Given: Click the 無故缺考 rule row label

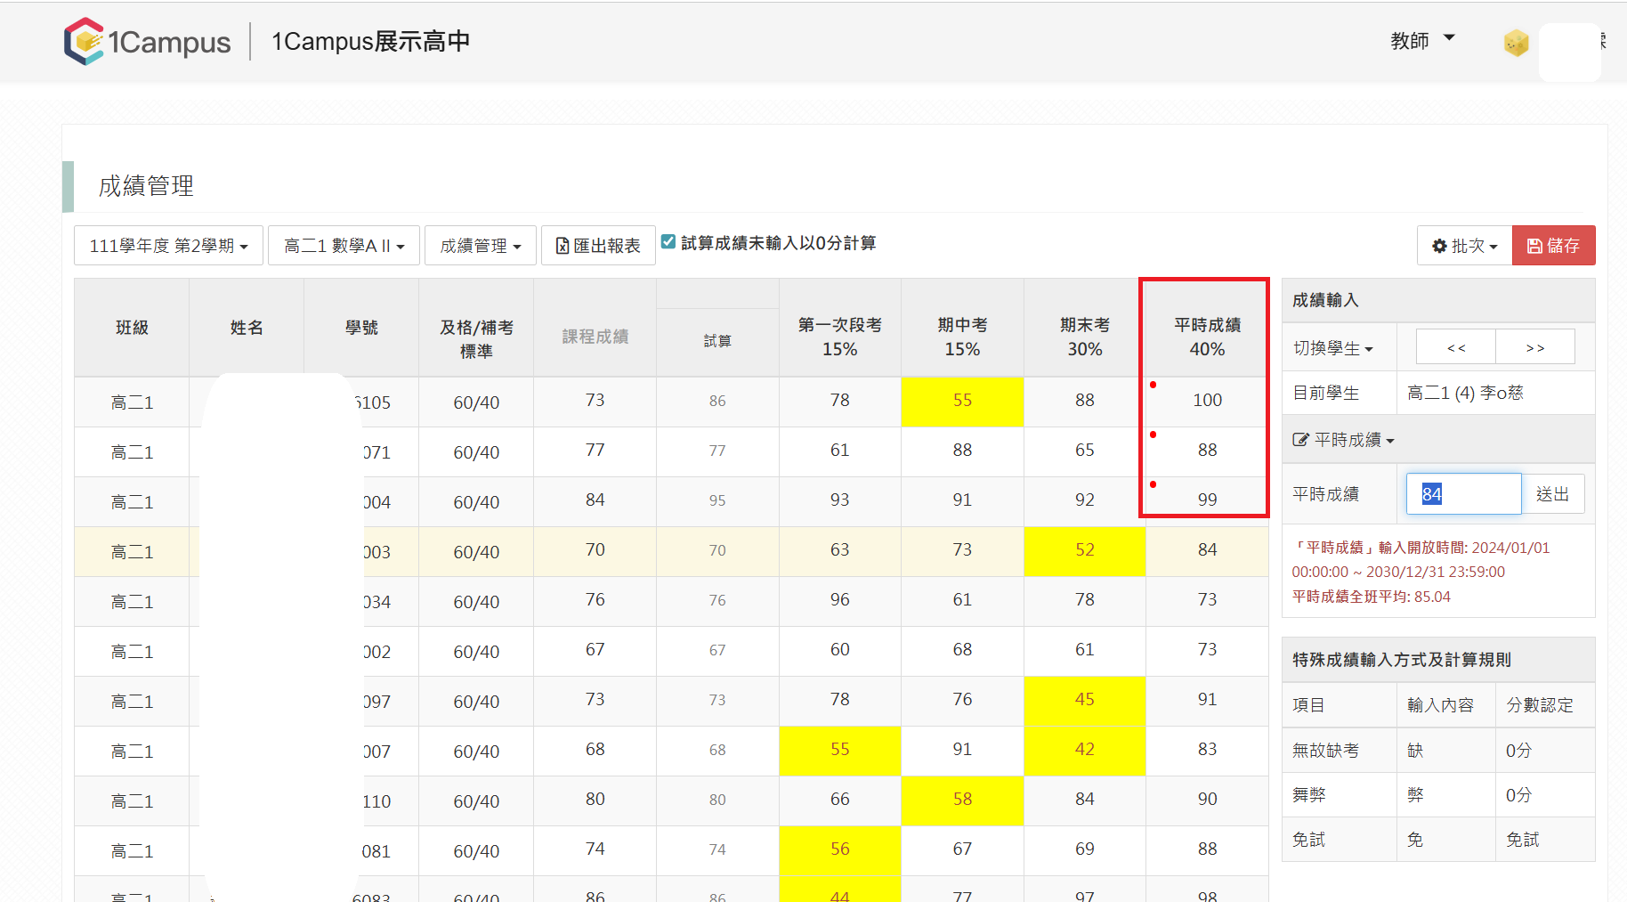Looking at the screenshot, I should point(1325,751).
